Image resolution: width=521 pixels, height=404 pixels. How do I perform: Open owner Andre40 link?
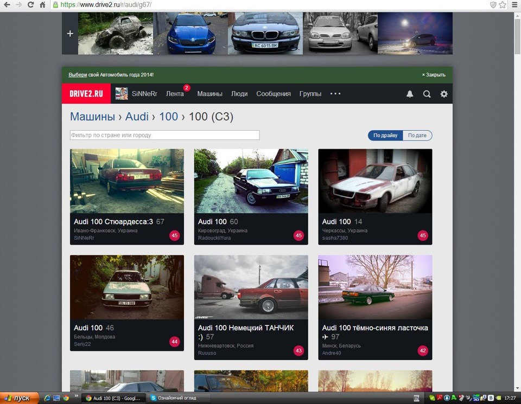point(331,353)
